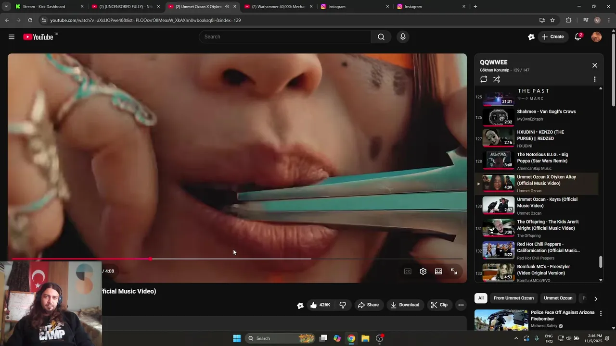Click the address bar URL
This screenshot has height=346, width=616.
(x=145, y=20)
